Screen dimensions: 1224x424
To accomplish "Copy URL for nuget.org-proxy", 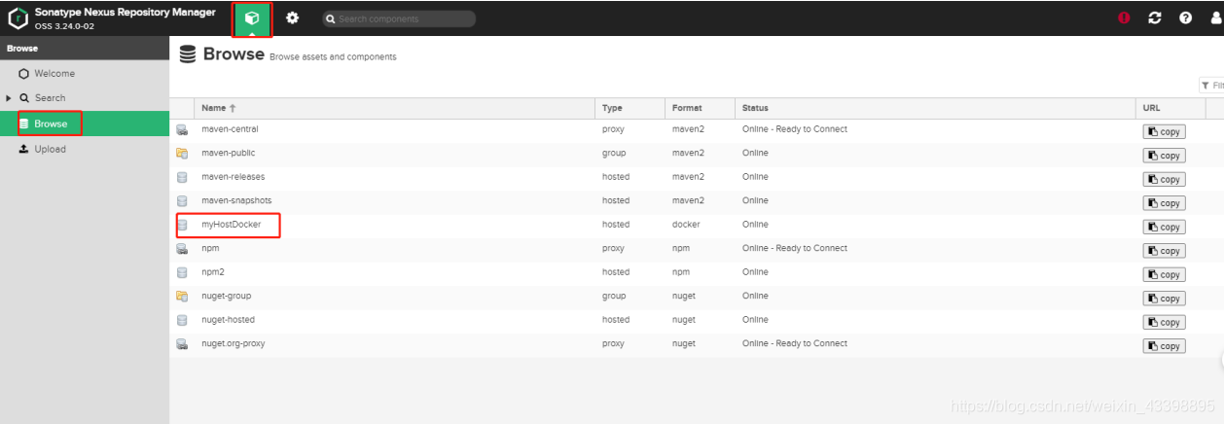I will coord(1164,346).
